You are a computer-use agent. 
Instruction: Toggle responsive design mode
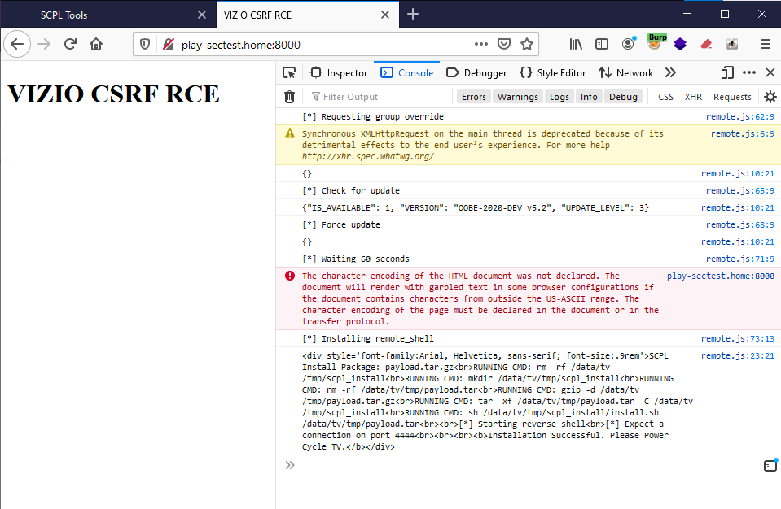click(x=727, y=73)
